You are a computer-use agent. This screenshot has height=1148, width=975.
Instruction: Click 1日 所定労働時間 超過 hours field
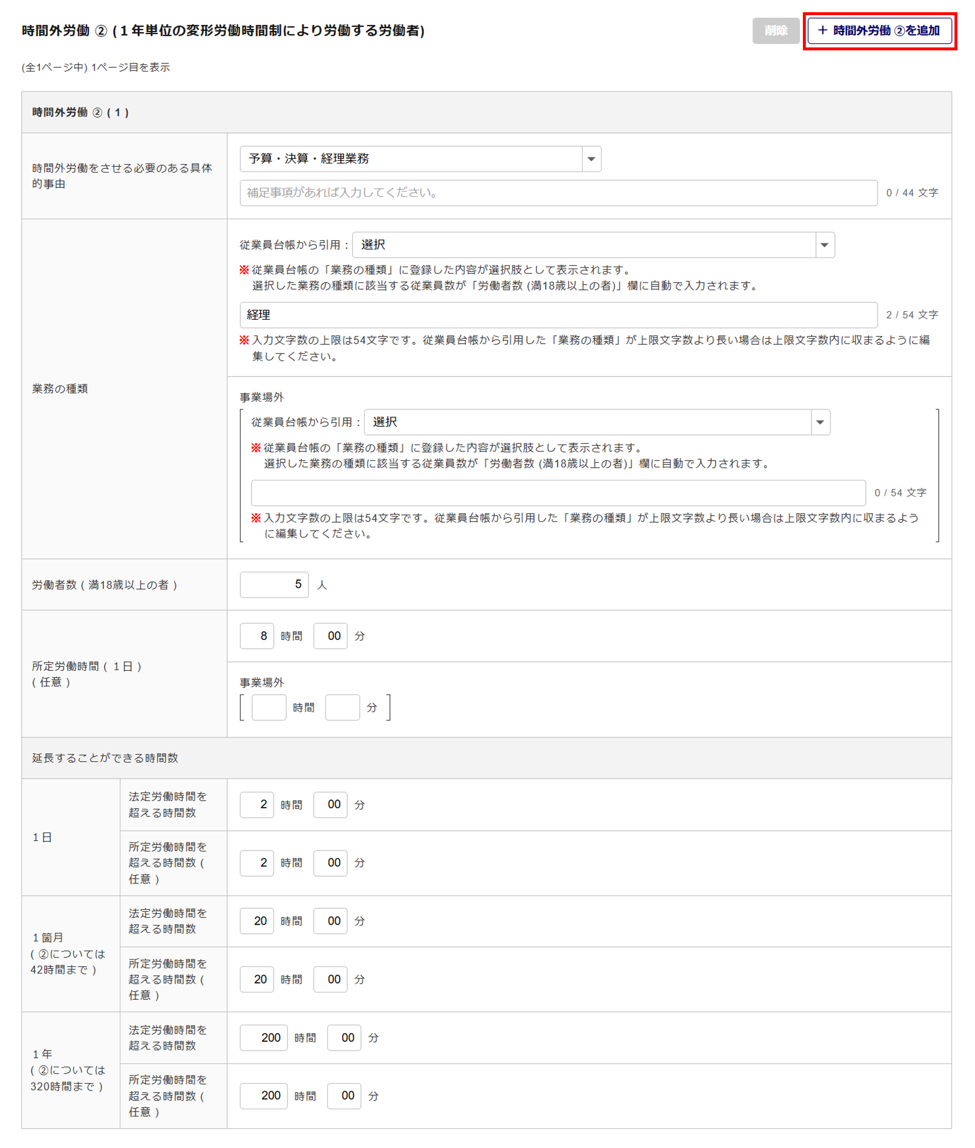click(256, 863)
